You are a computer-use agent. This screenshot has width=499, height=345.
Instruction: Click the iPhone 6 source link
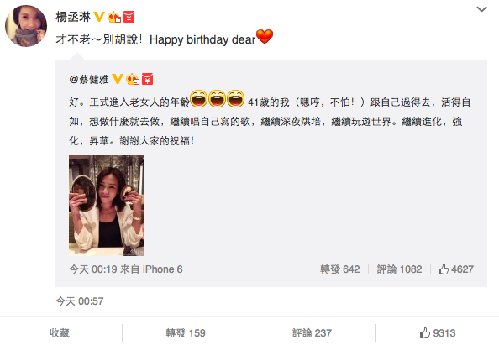click(162, 269)
